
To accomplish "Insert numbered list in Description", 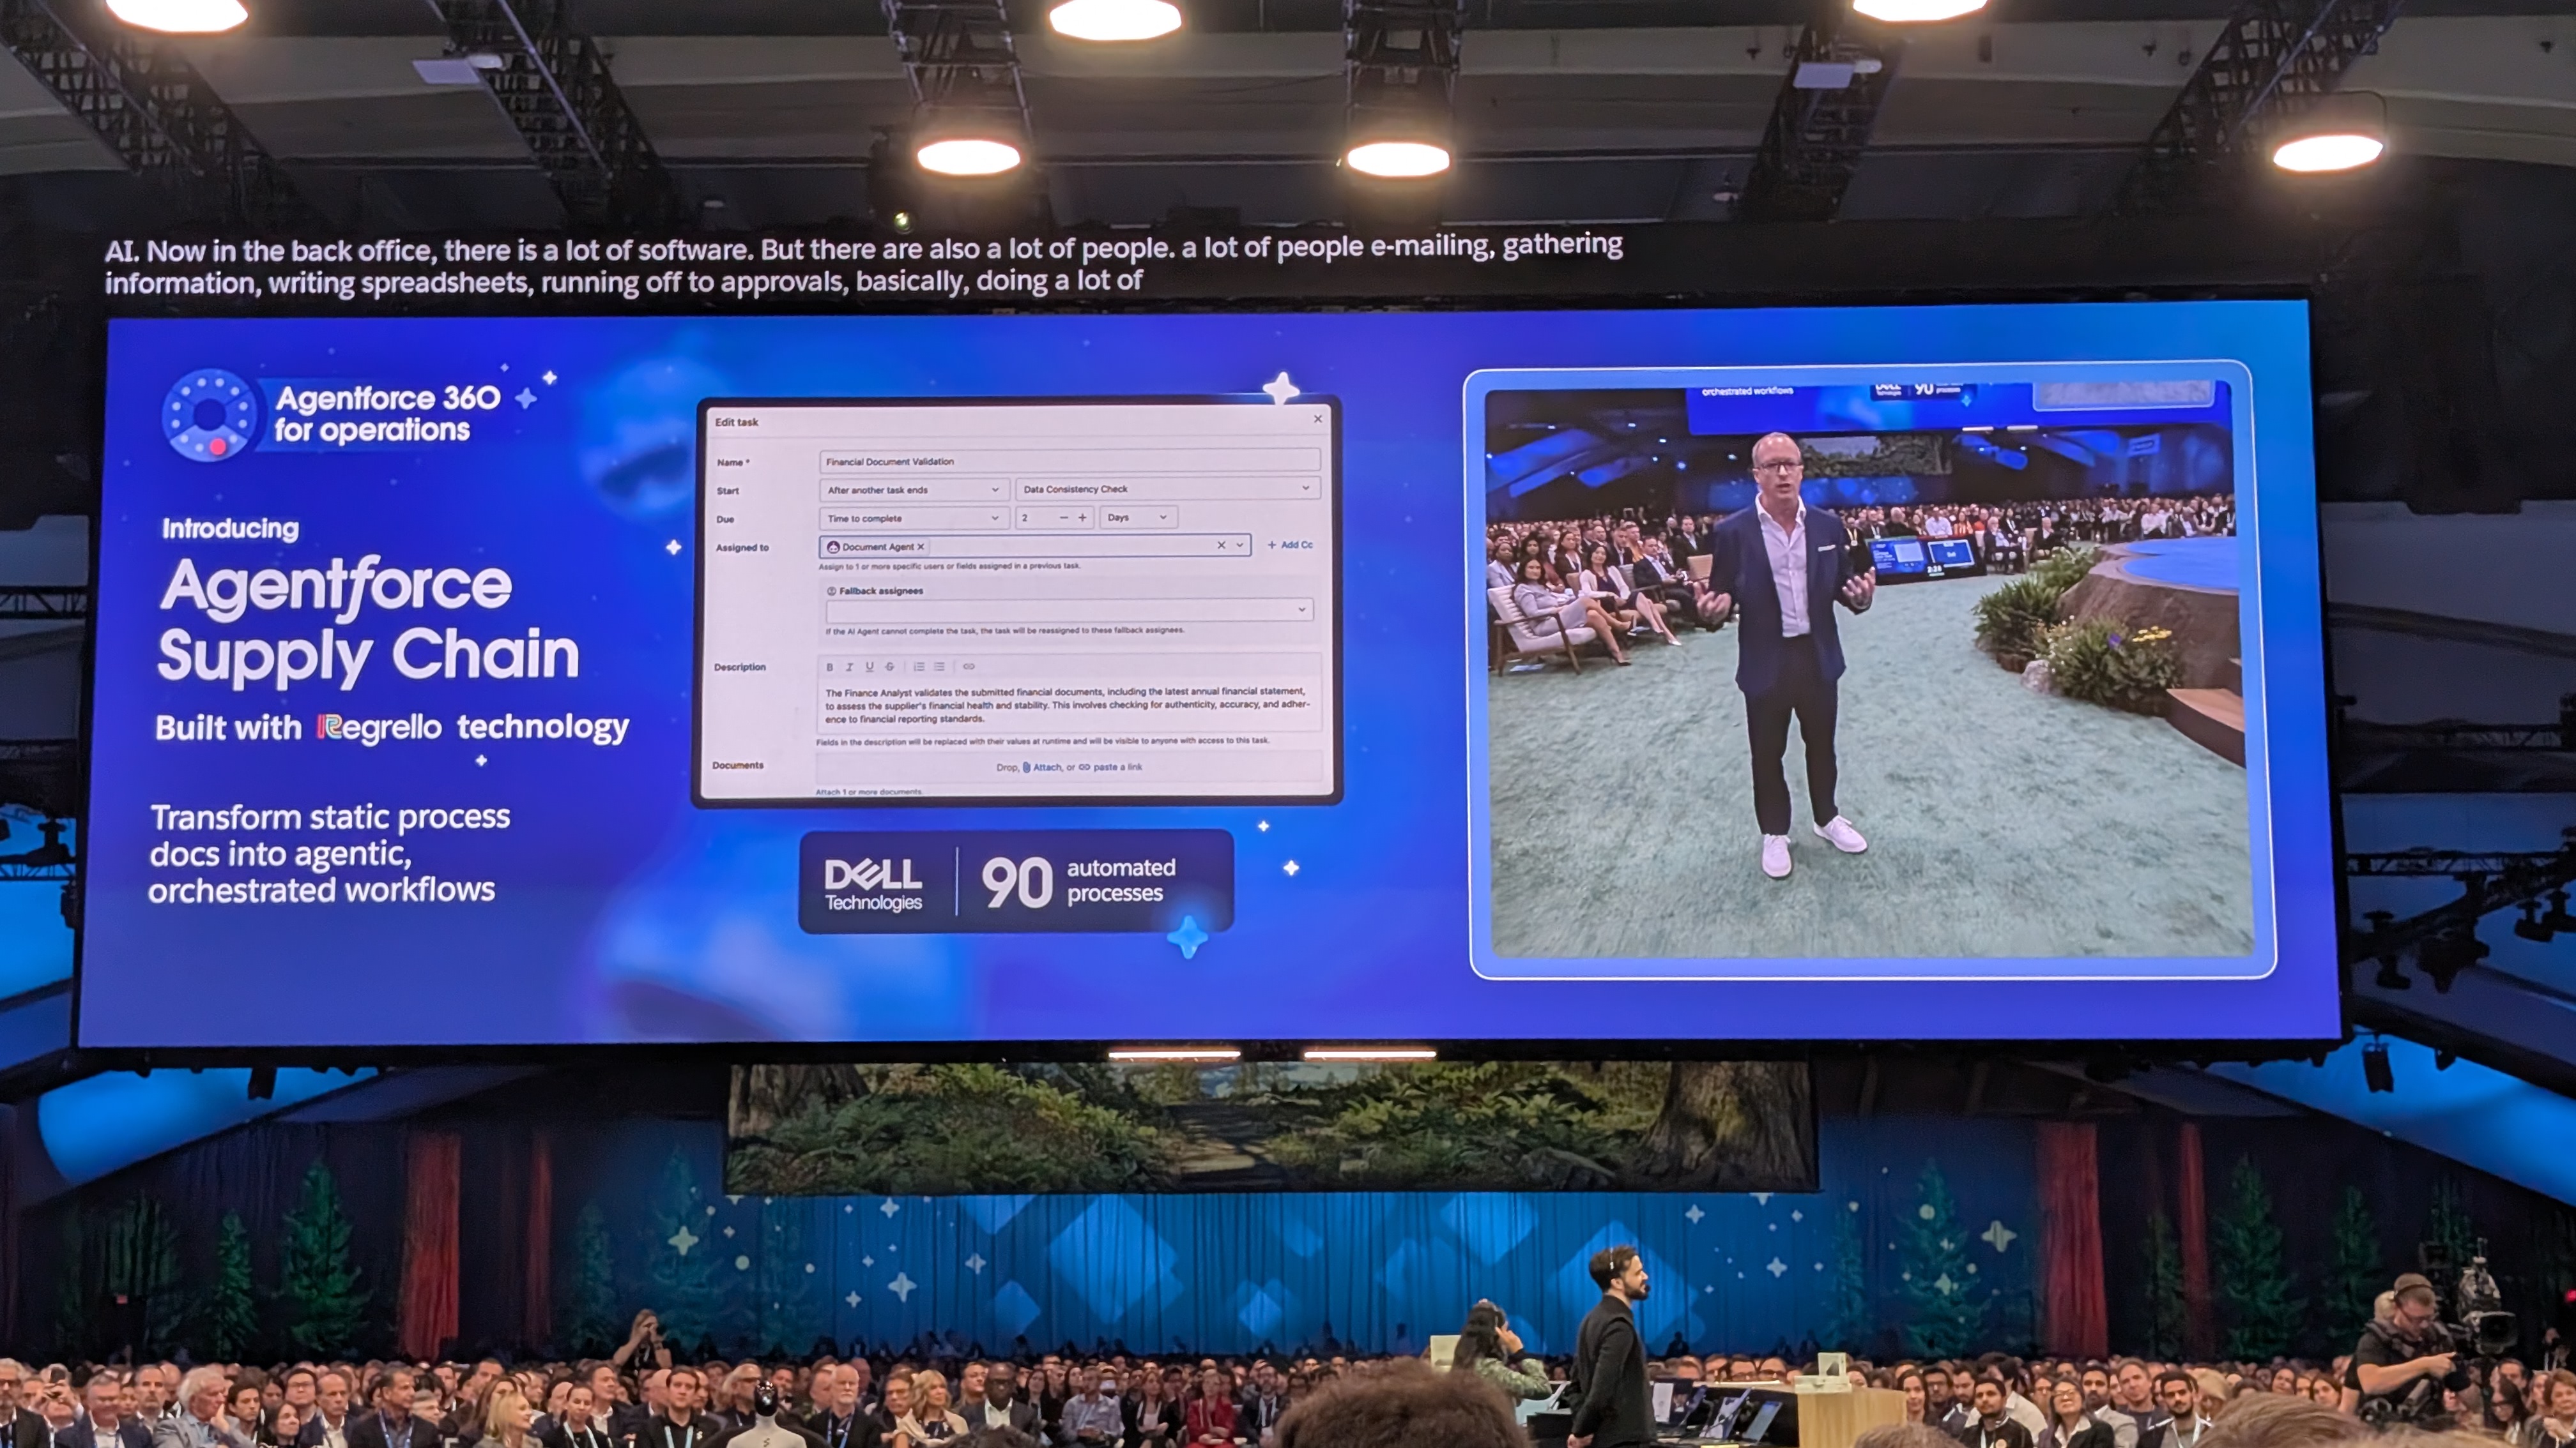I will coord(918,667).
